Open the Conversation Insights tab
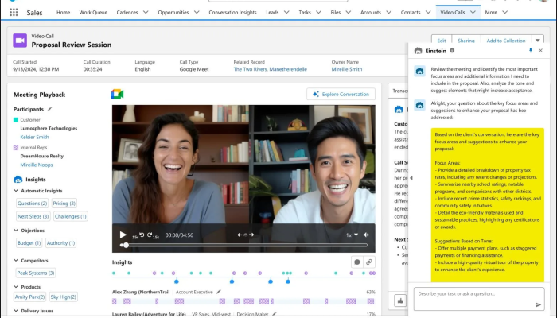This screenshot has width=557, height=318. [232, 12]
